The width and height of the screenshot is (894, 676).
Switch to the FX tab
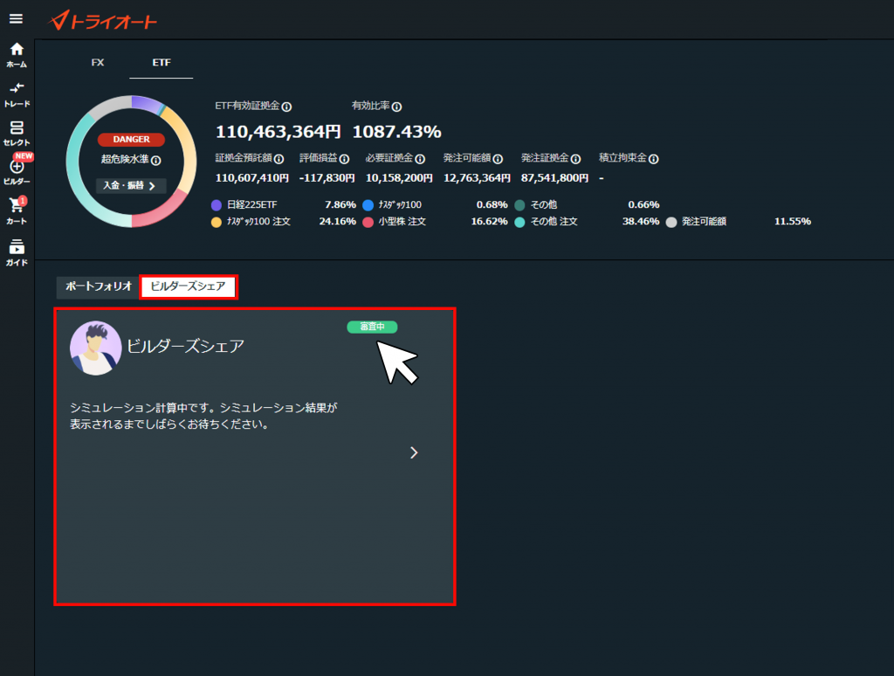tap(98, 62)
